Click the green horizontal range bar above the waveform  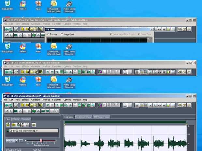tap(125, 122)
